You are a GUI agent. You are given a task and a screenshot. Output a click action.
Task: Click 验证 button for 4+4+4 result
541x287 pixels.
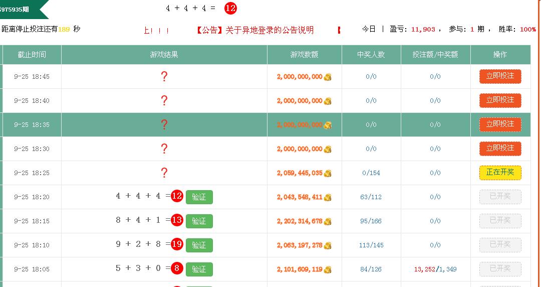[199, 197]
